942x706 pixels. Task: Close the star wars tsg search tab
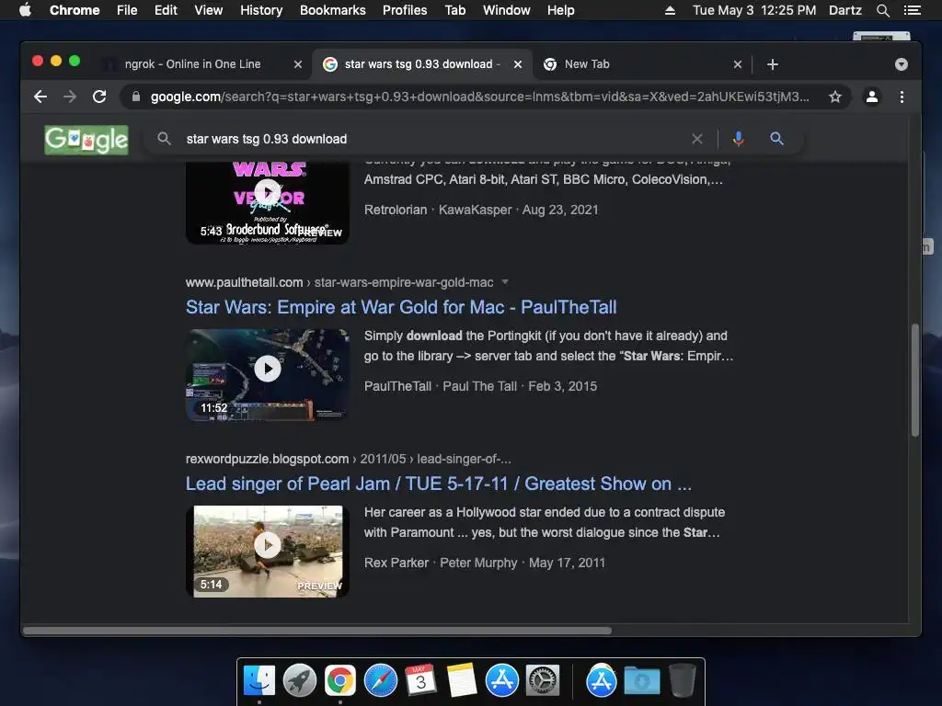click(x=518, y=64)
